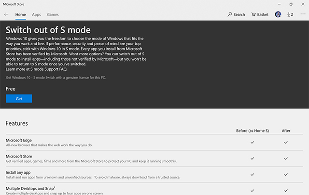Close the Microsoft Store window
The image size is (309, 195).
point(303,4)
